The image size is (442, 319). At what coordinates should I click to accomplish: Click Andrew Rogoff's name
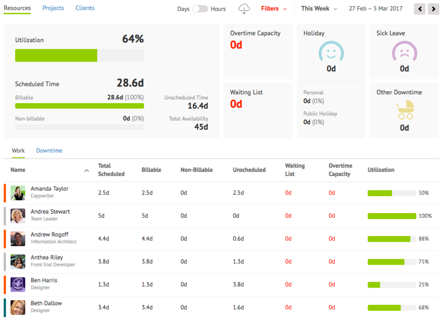[x=50, y=235]
